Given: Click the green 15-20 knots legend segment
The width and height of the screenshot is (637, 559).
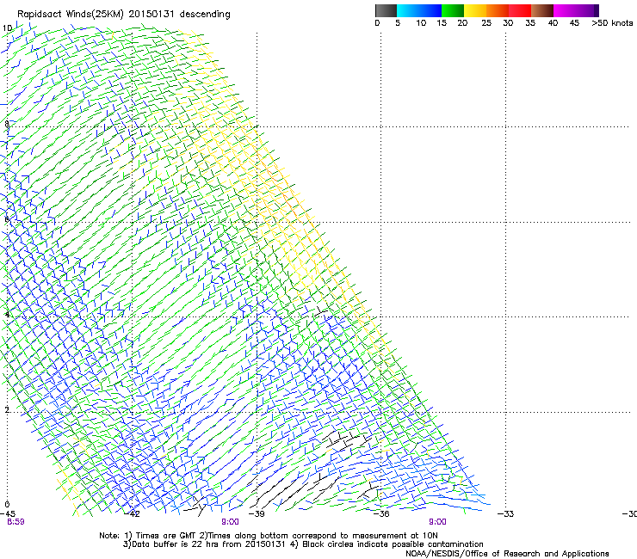Looking at the screenshot, I should 453,10.
